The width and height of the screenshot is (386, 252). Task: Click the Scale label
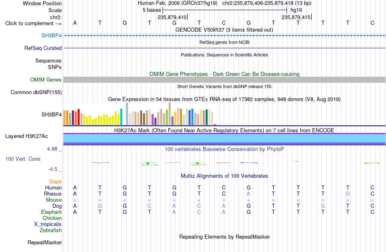55,10
